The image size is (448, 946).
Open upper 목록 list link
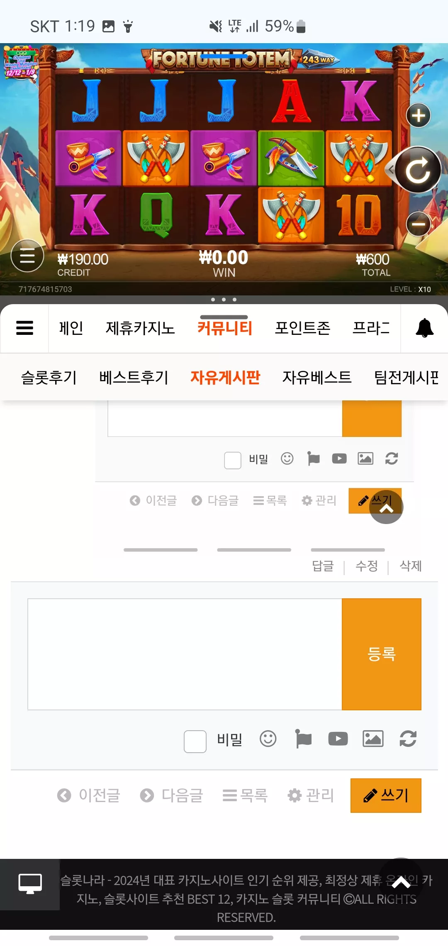[270, 500]
